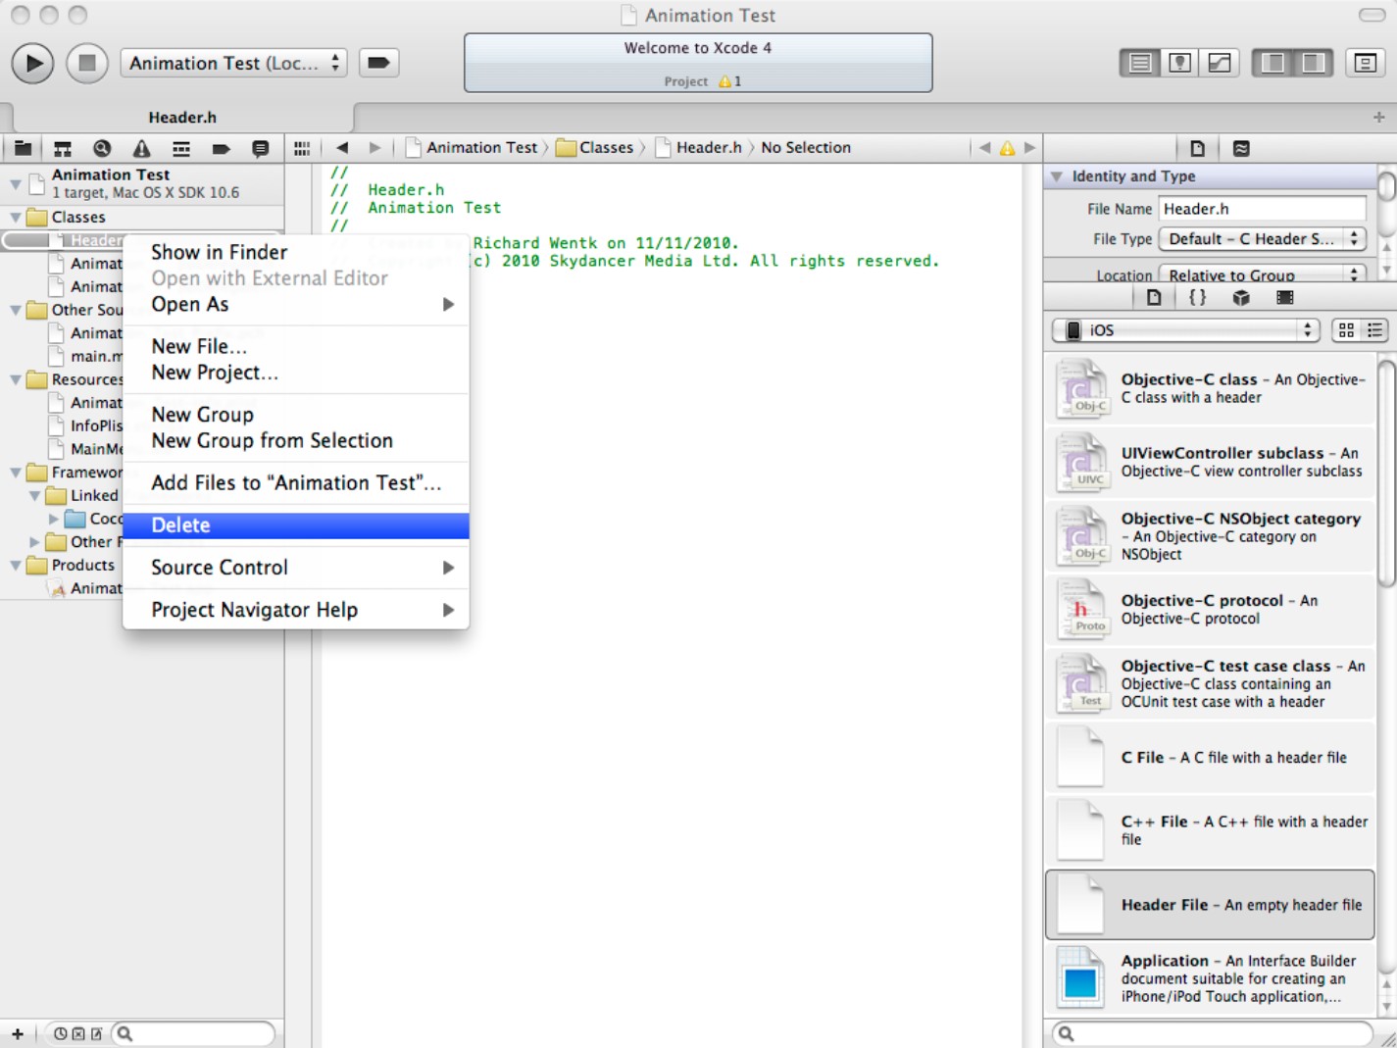Open the iOS template platform popup
The width and height of the screenshot is (1397, 1048).
pyautogui.click(x=1185, y=330)
